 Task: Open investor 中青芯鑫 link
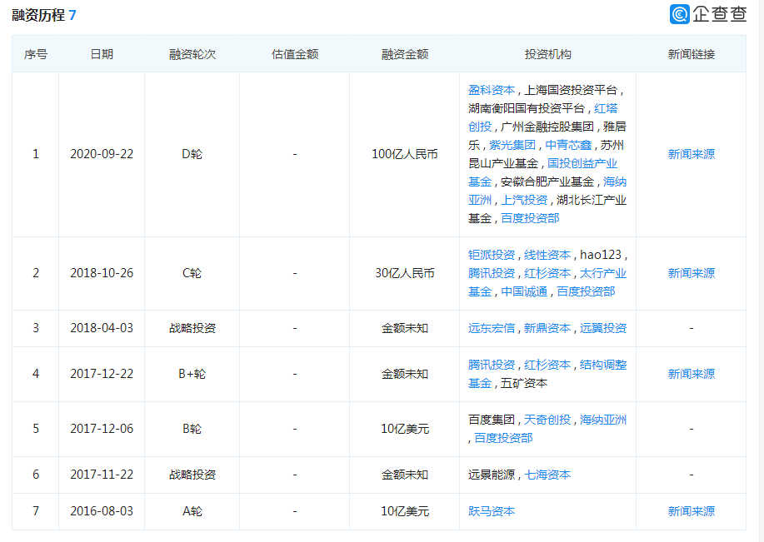[569, 145]
